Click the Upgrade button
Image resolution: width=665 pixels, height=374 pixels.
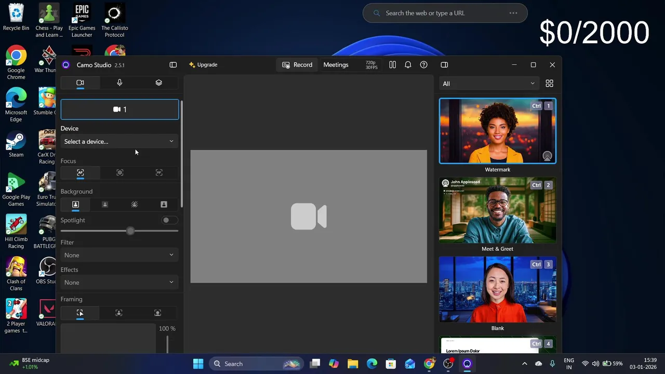click(x=203, y=65)
